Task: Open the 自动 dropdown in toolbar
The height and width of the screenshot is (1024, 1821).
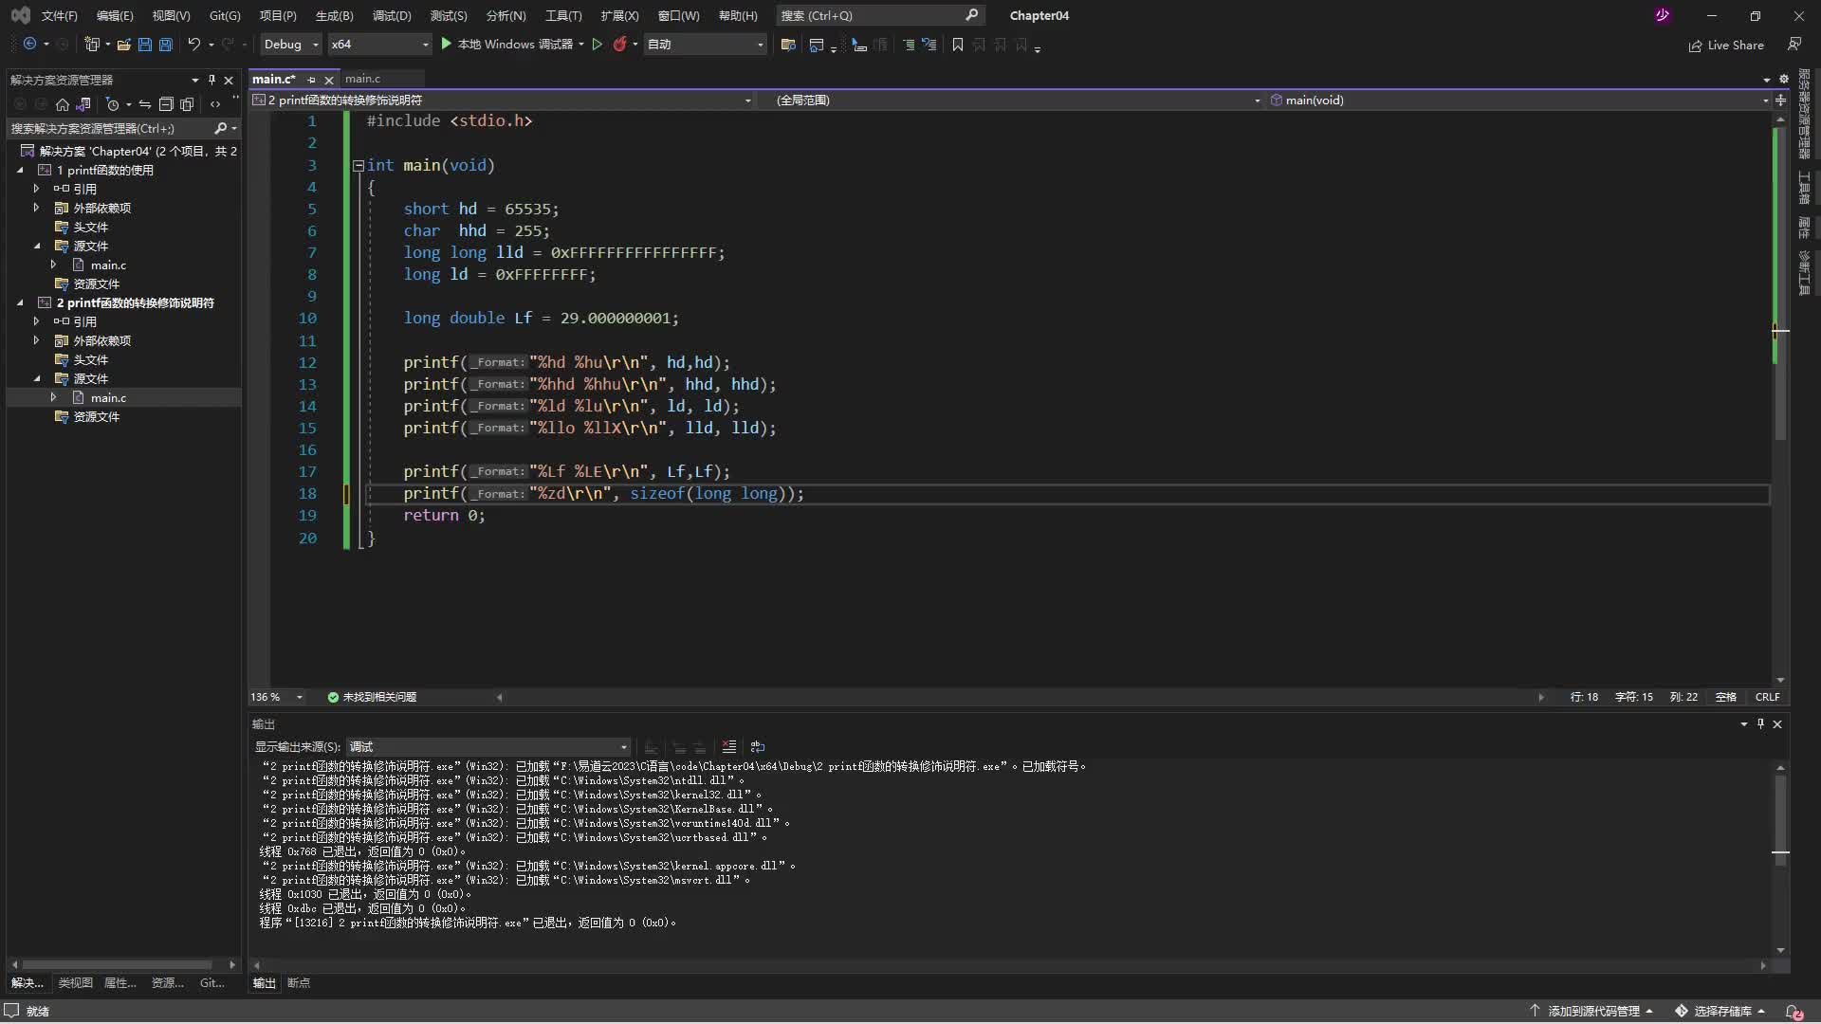Action: point(705,44)
